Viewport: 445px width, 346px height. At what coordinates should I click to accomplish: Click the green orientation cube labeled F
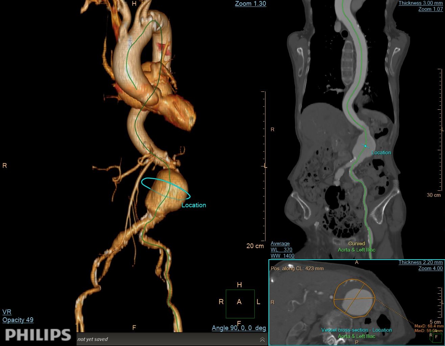[x=436, y=337]
